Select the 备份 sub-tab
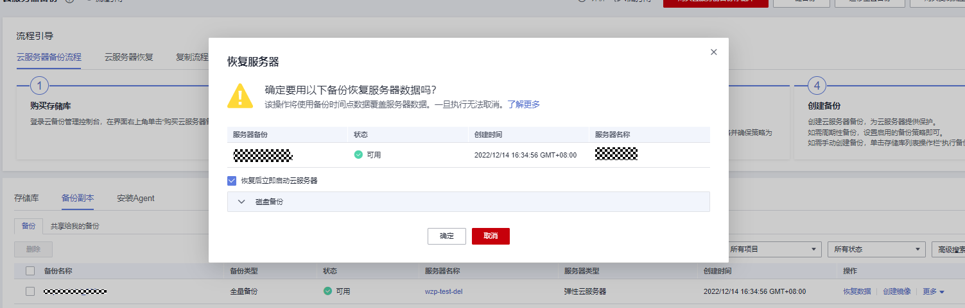The height and width of the screenshot is (308, 965). 28,226
